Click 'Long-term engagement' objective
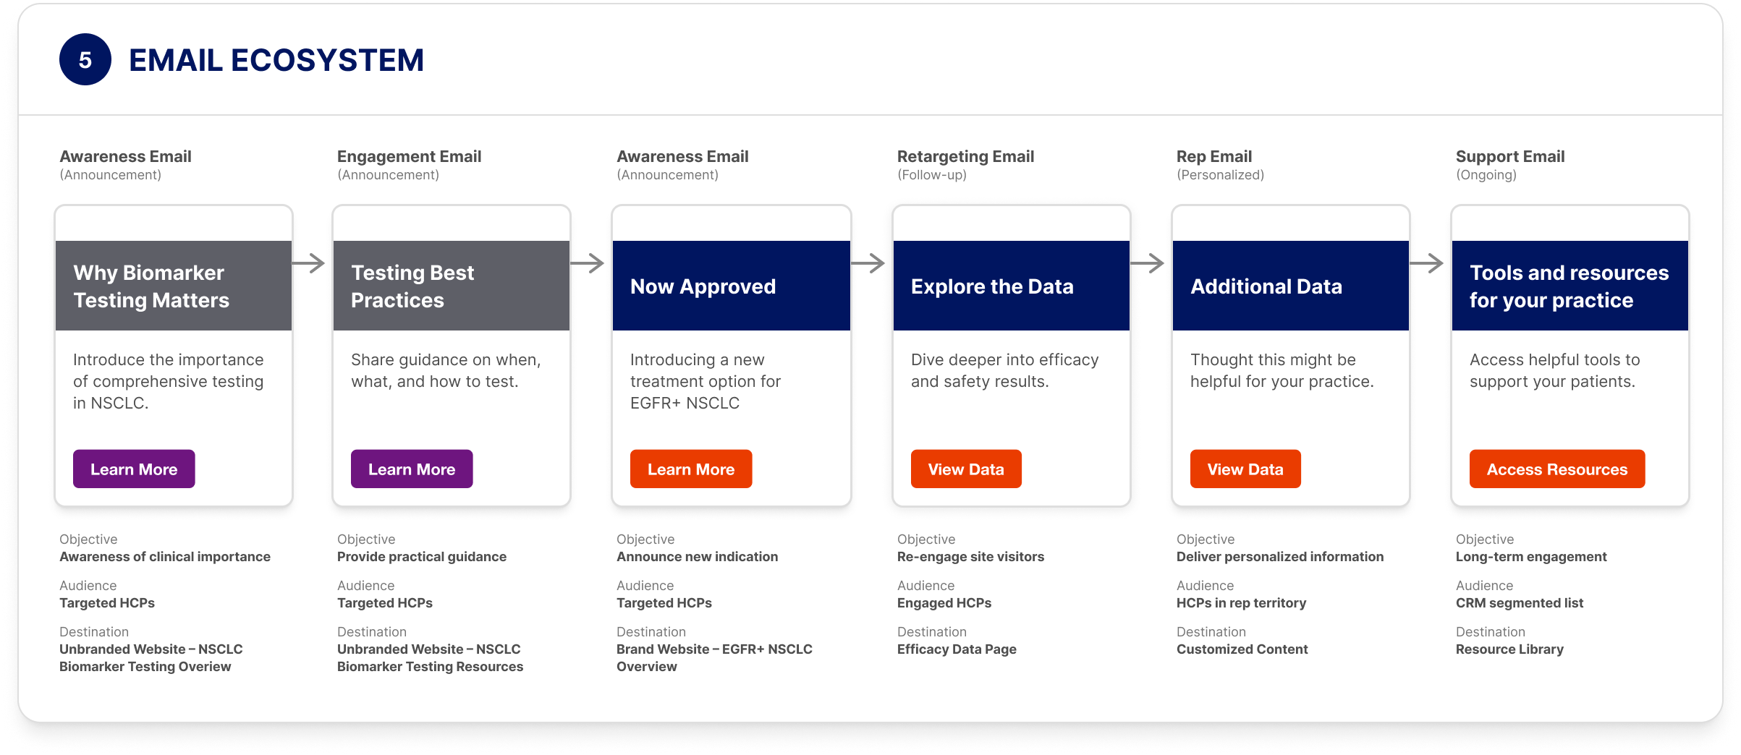This screenshot has height=755, width=1741. [1531, 557]
